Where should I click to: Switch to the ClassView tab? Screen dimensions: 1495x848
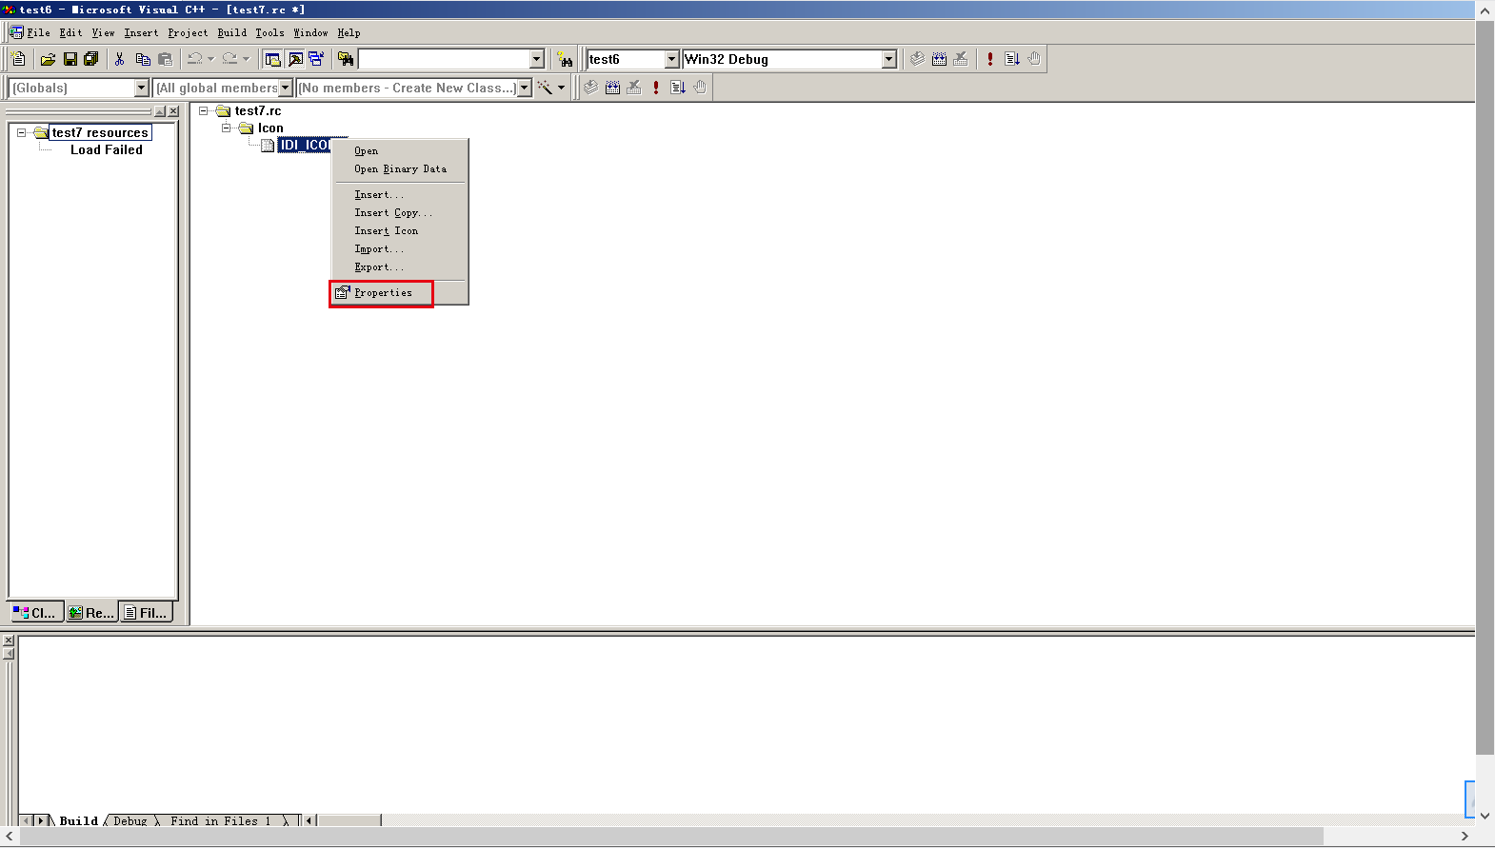pyautogui.click(x=36, y=612)
